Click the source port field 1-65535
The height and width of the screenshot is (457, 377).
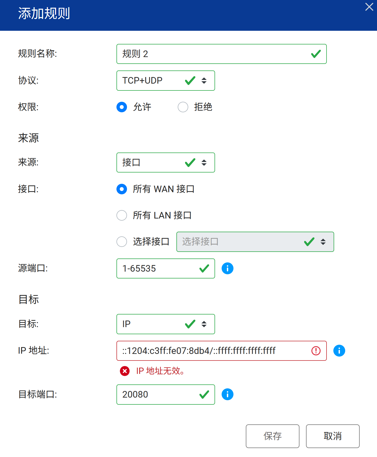(158, 268)
